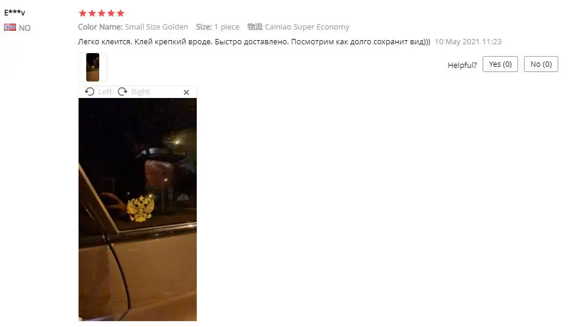
Task: Click the reviewer name E***v
Action: pyautogui.click(x=15, y=12)
